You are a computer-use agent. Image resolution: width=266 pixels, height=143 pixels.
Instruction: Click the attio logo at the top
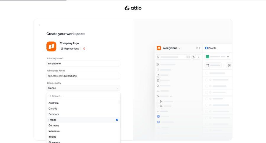133,8
